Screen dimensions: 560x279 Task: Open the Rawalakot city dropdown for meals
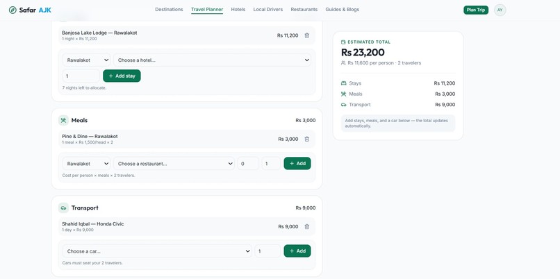click(86, 163)
